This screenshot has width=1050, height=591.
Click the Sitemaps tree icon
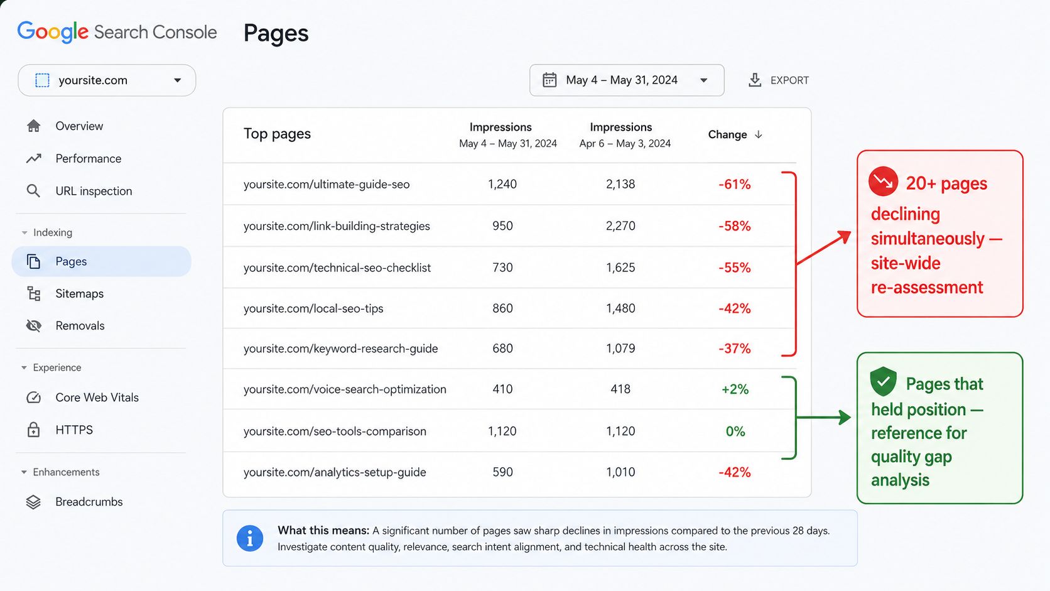[34, 293]
